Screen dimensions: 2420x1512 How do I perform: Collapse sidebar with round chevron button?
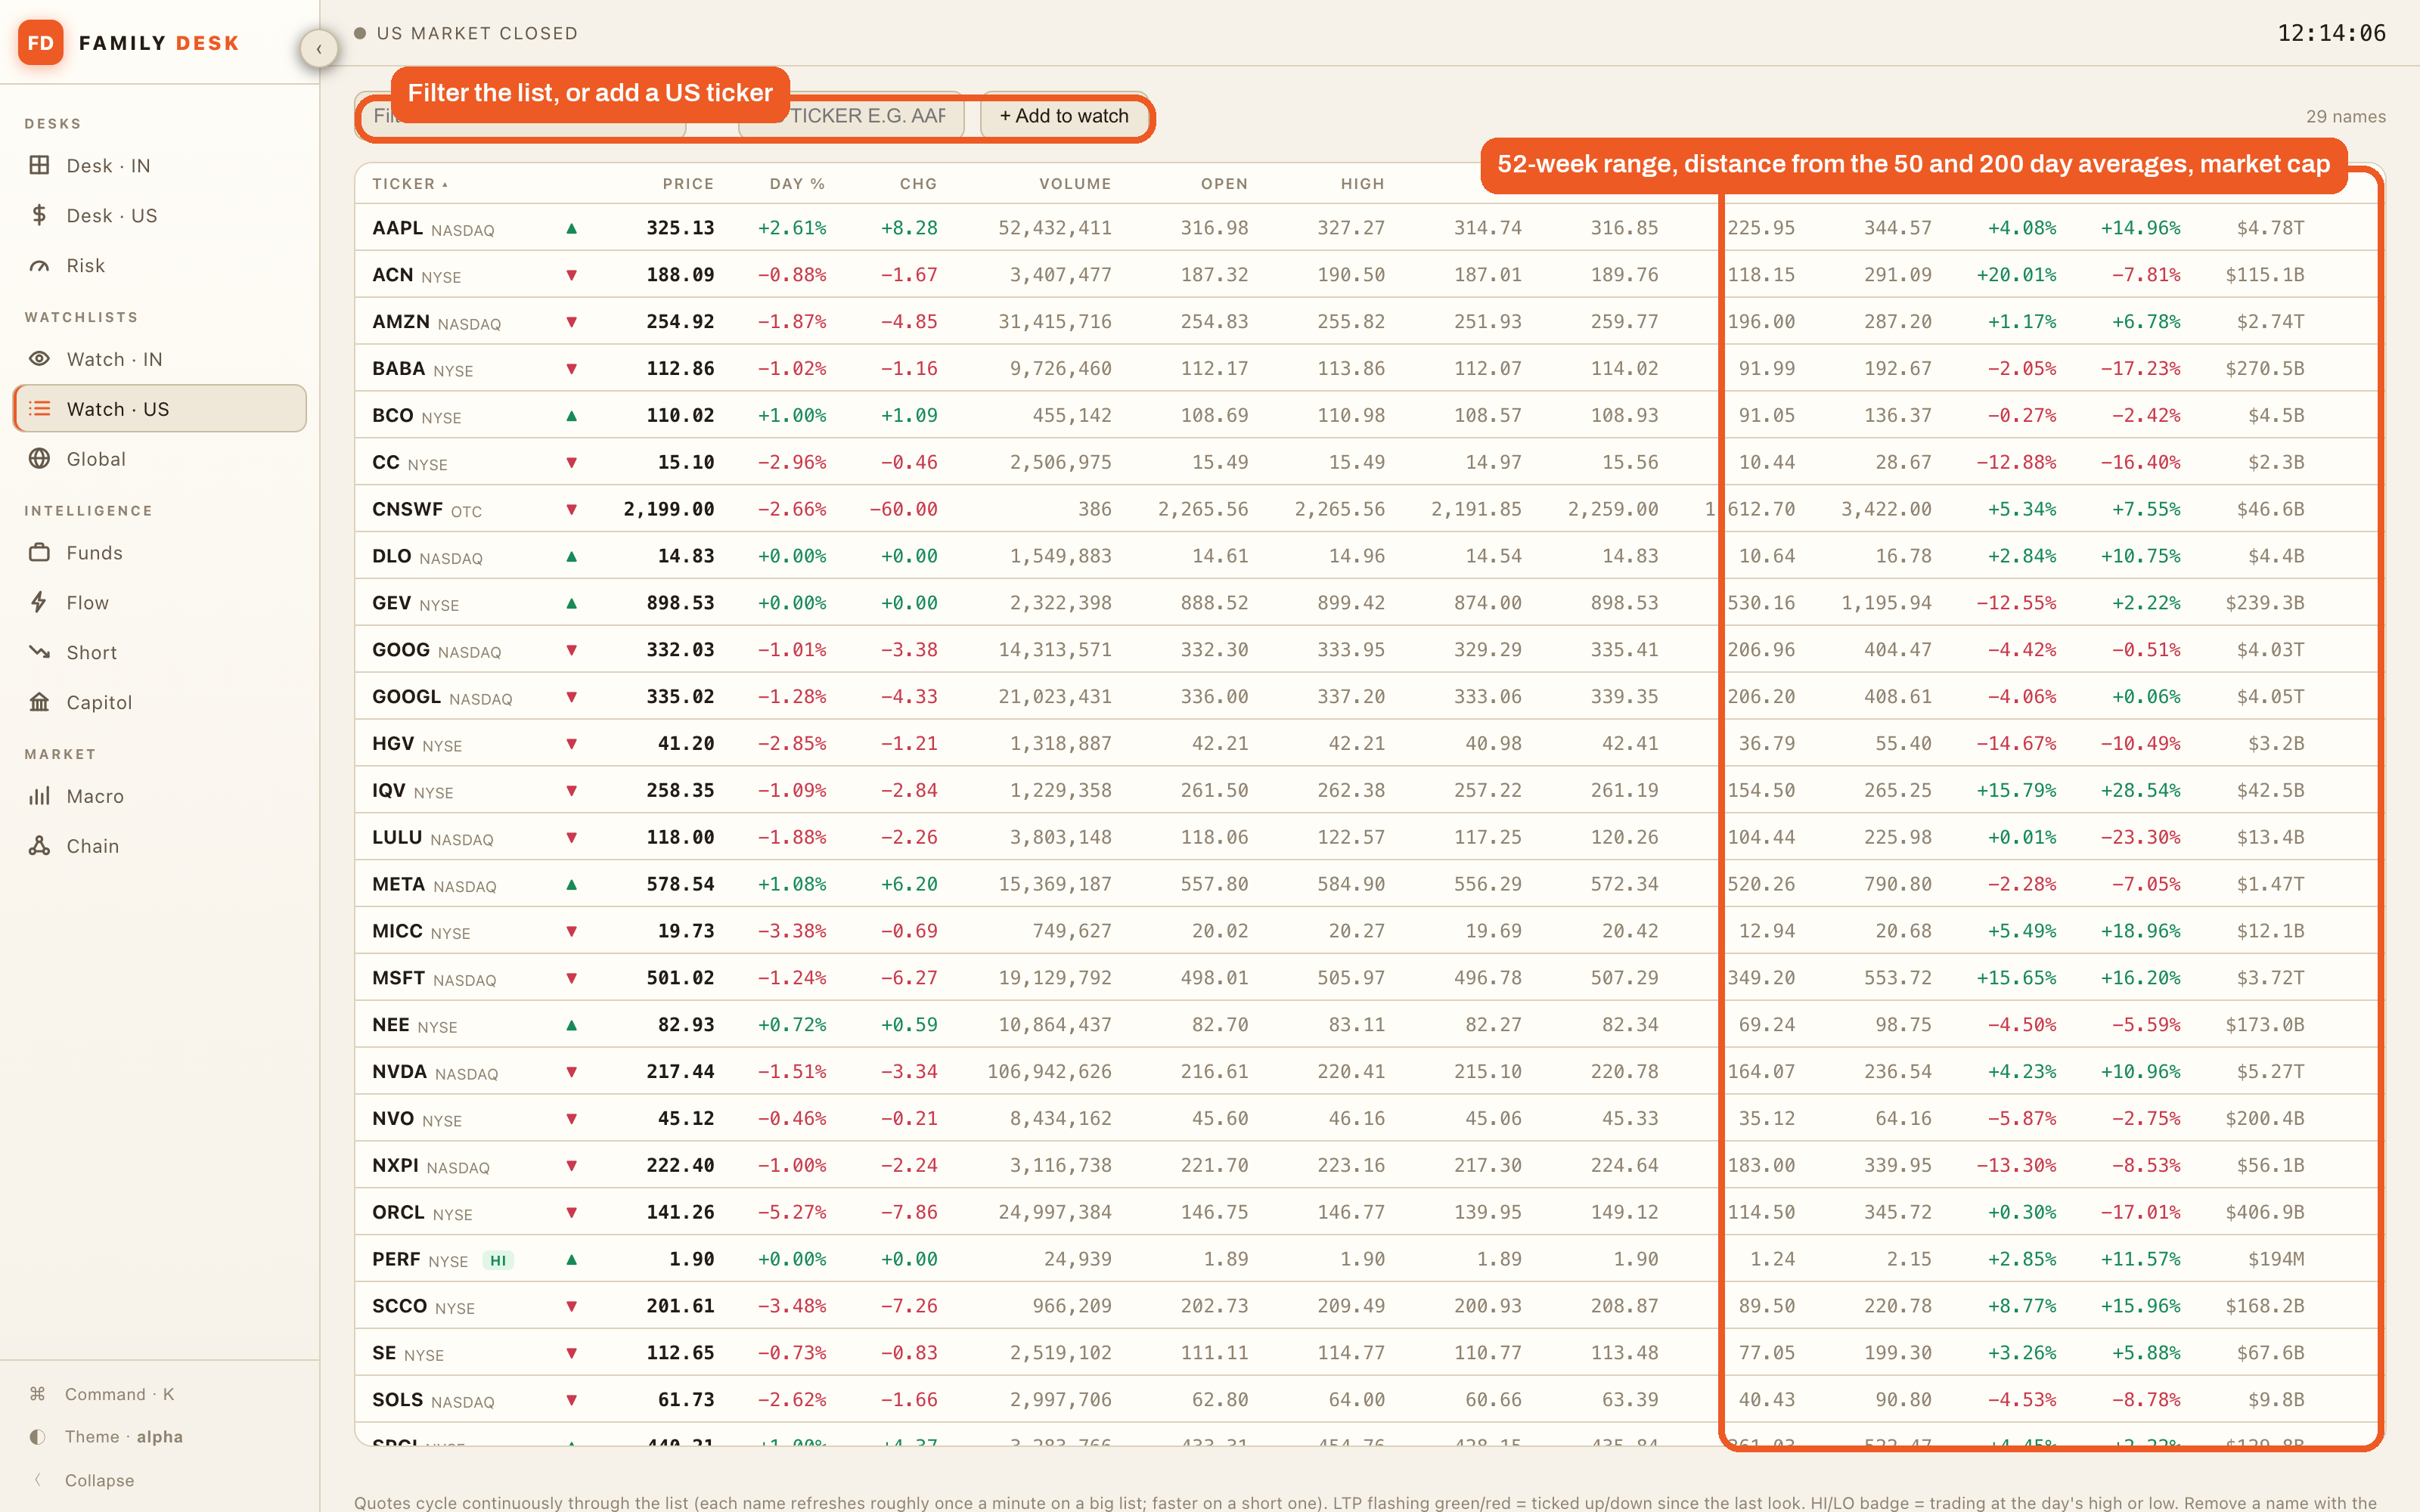click(319, 48)
